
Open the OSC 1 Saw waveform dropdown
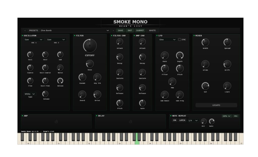[34, 40]
